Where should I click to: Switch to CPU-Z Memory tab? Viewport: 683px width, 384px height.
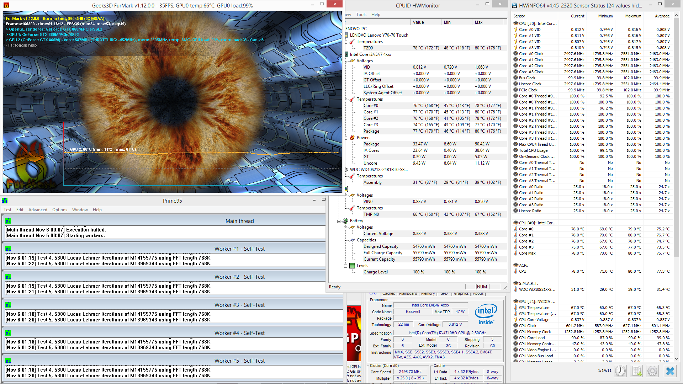[x=428, y=294]
